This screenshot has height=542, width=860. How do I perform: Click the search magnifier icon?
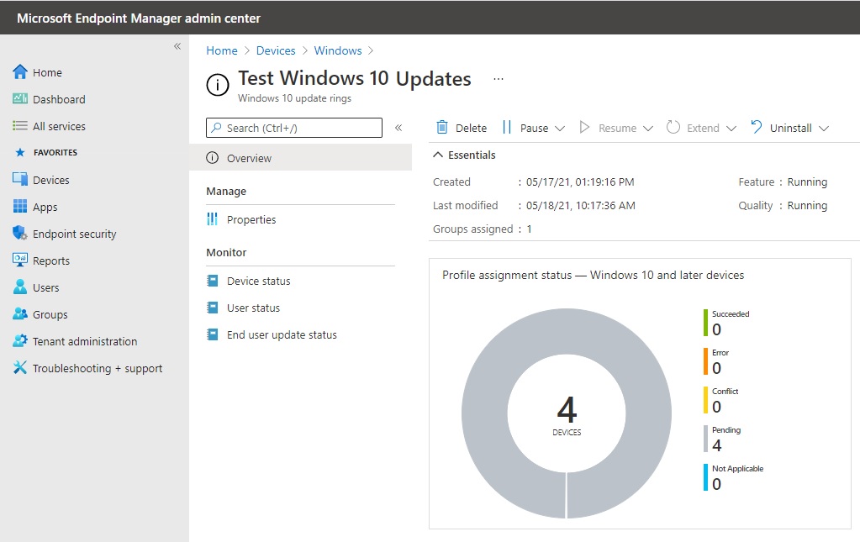click(x=217, y=127)
